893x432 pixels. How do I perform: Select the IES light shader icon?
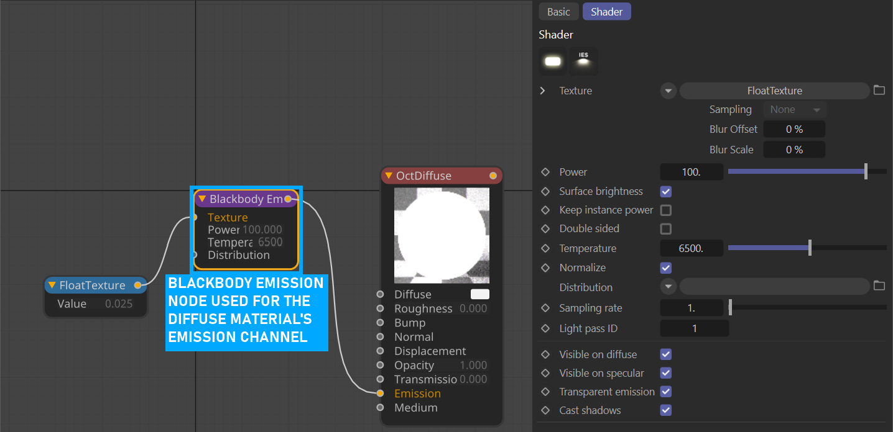pos(583,61)
